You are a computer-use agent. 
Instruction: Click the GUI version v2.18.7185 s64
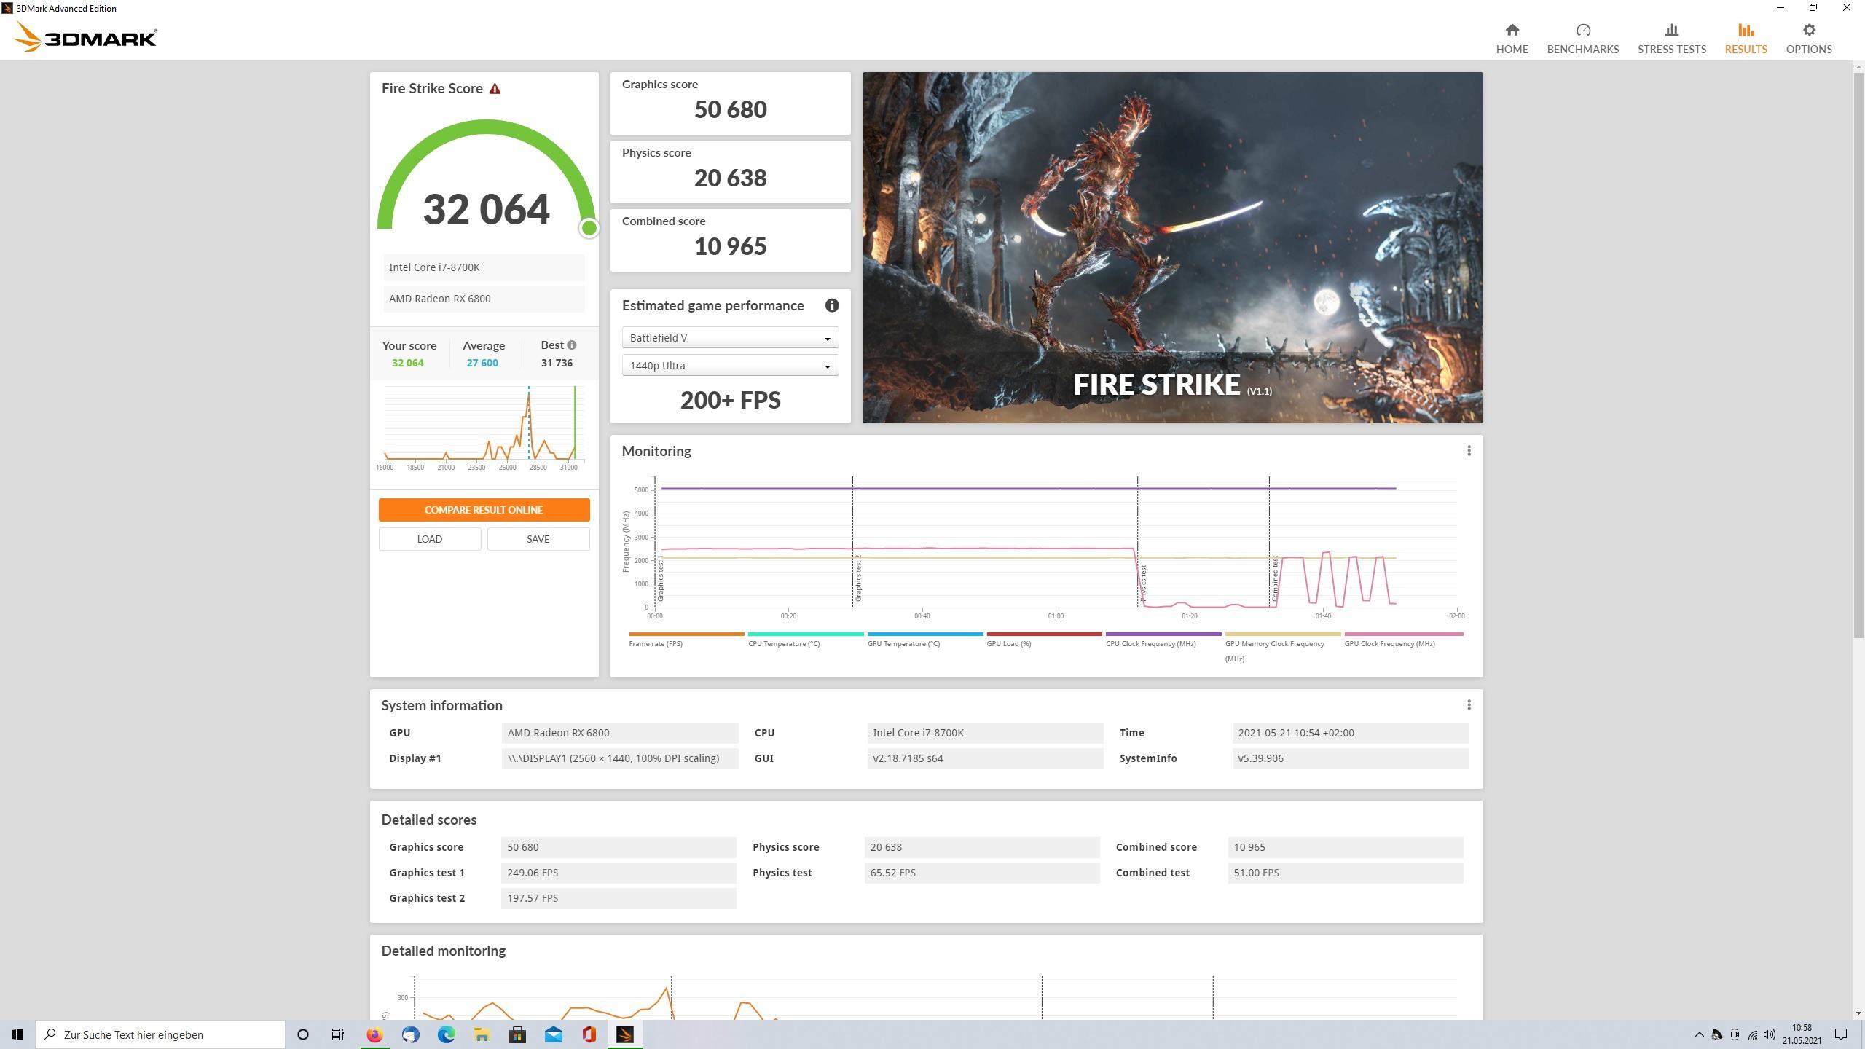(x=985, y=758)
